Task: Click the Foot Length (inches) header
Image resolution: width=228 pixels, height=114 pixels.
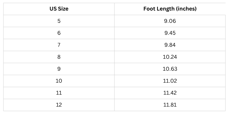Action: click(x=170, y=9)
